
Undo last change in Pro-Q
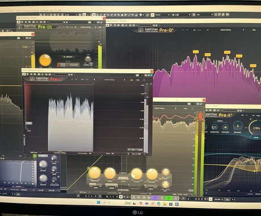pyautogui.click(x=183, y=30)
